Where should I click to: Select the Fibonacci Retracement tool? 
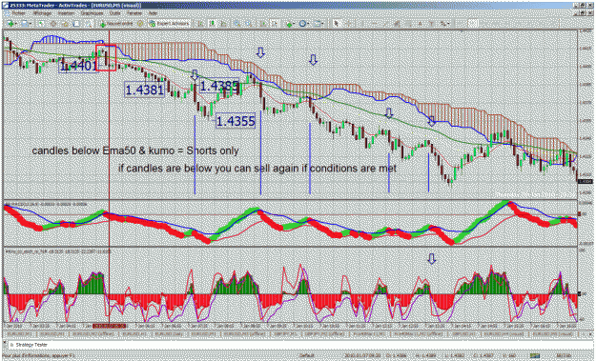tap(408, 24)
